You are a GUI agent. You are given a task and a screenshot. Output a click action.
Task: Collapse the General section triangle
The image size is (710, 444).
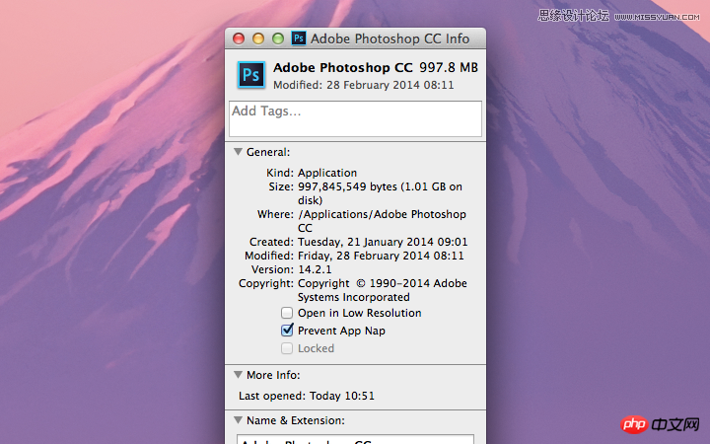coord(238,152)
